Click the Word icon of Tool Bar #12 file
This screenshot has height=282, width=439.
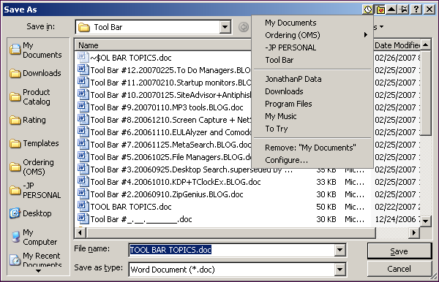point(83,70)
